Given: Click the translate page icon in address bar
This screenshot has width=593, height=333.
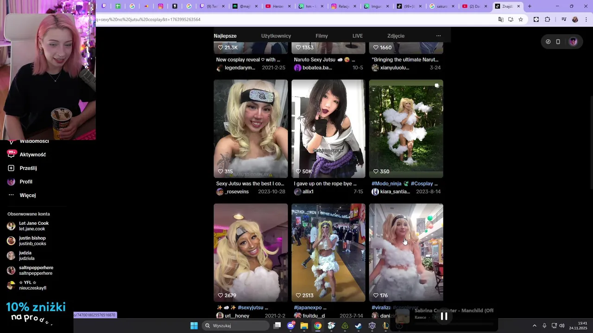Looking at the screenshot, I should (501, 19).
